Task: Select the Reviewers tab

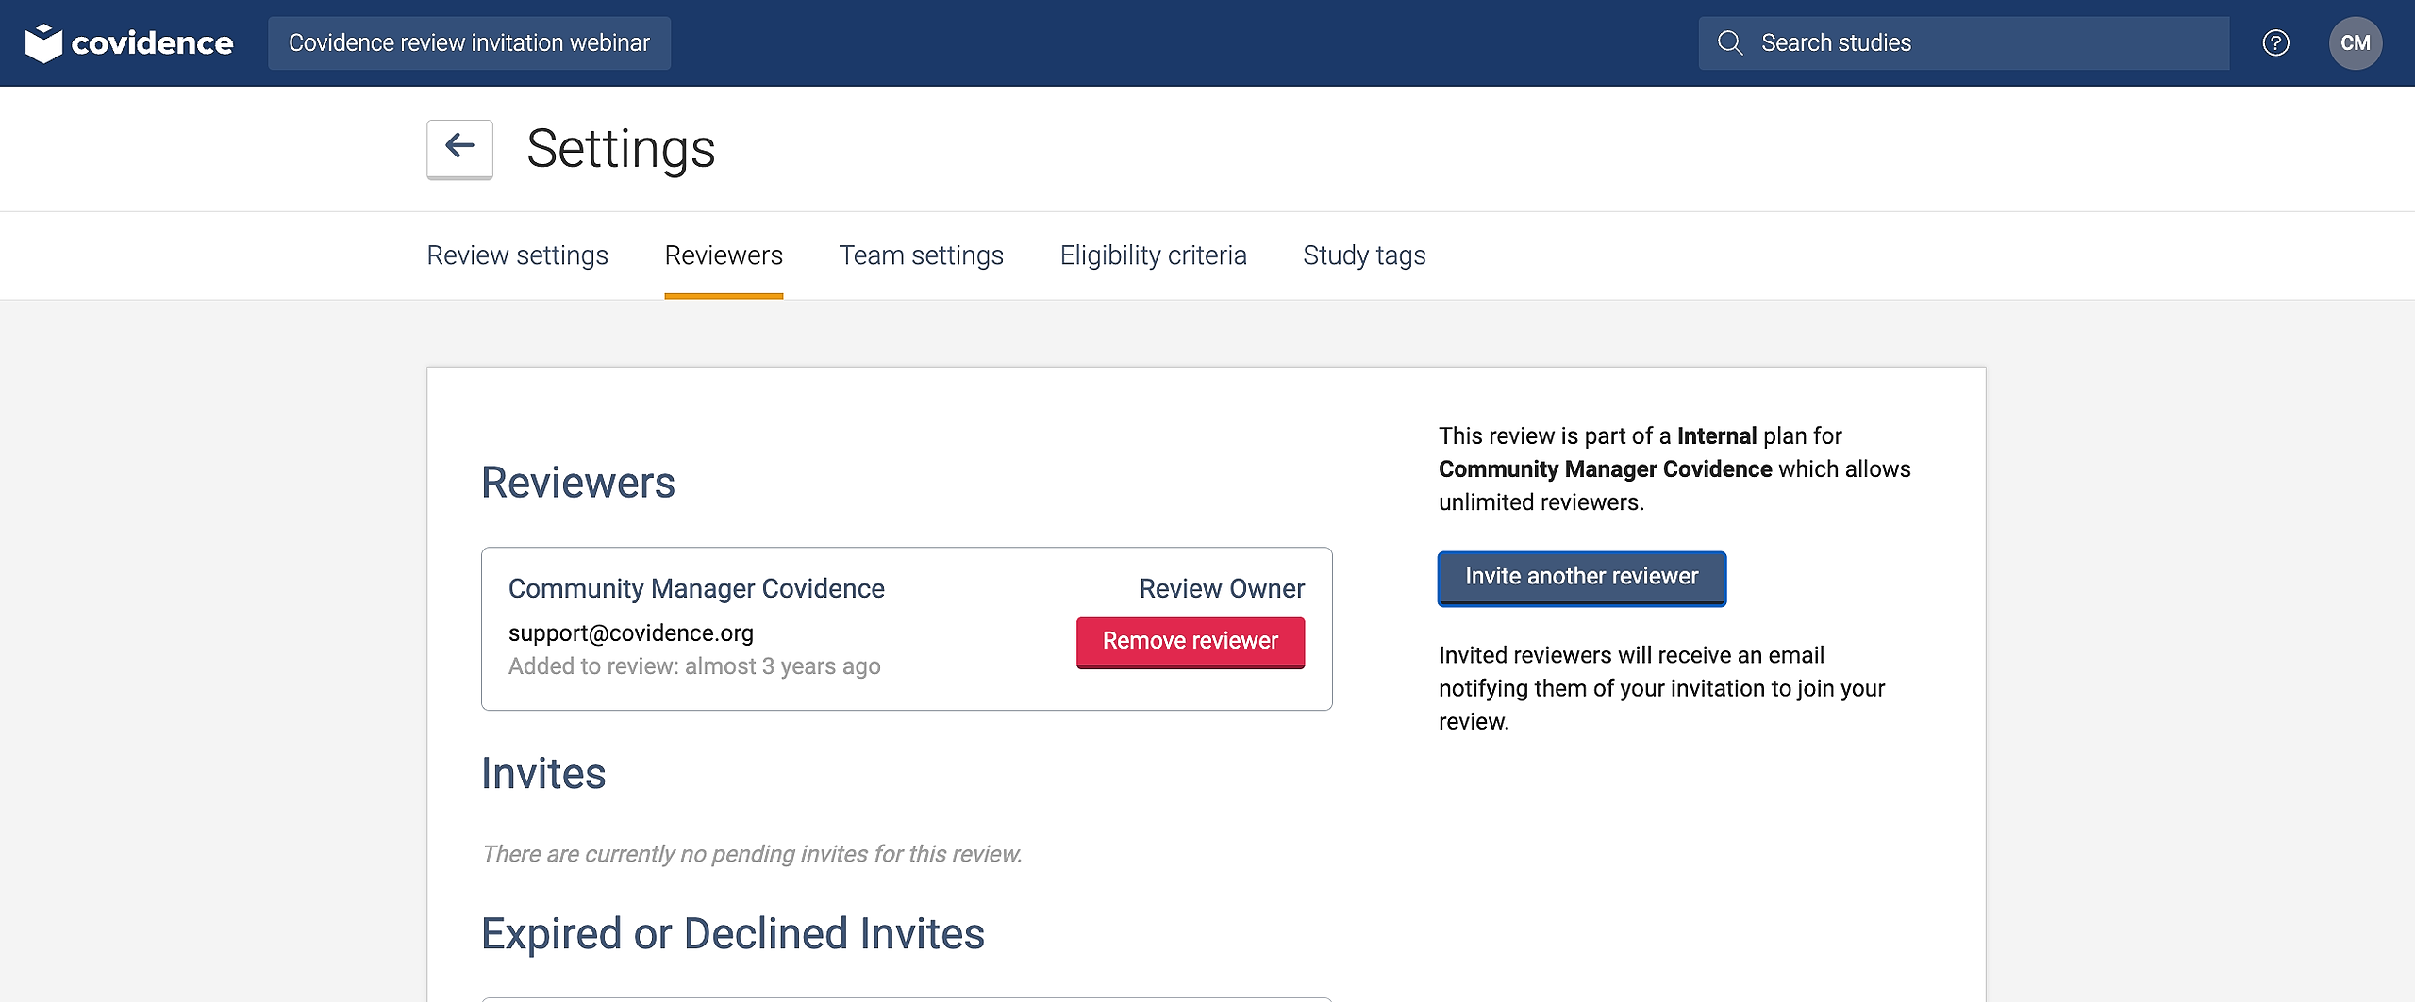Action: click(724, 255)
